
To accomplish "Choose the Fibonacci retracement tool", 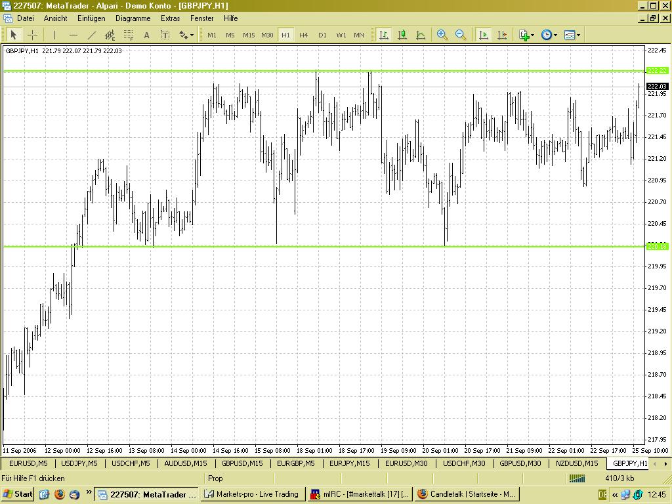I will pyautogui.click(x=128, y=35).
